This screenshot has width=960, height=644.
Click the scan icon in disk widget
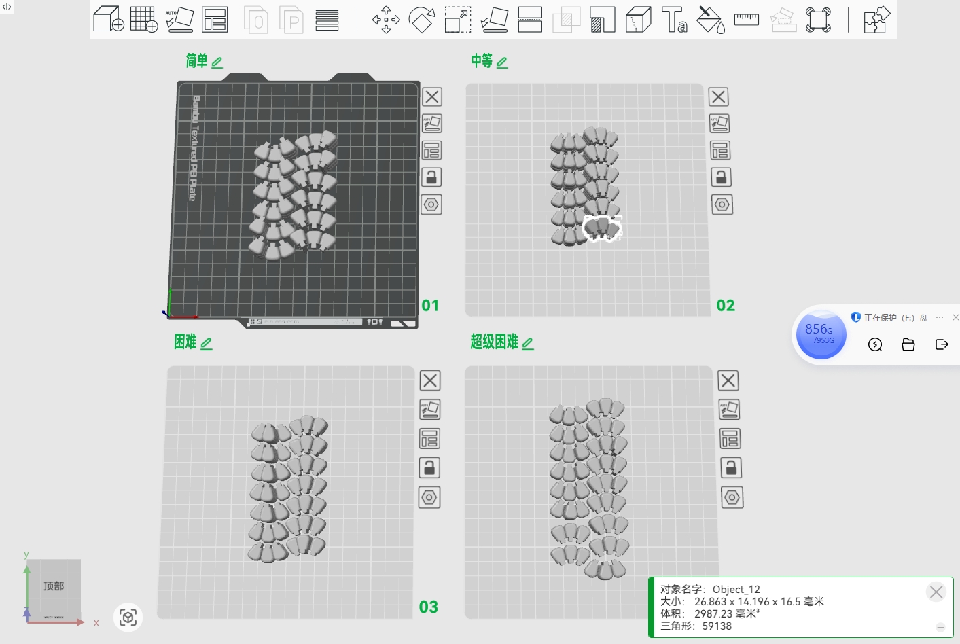point(875,345)
